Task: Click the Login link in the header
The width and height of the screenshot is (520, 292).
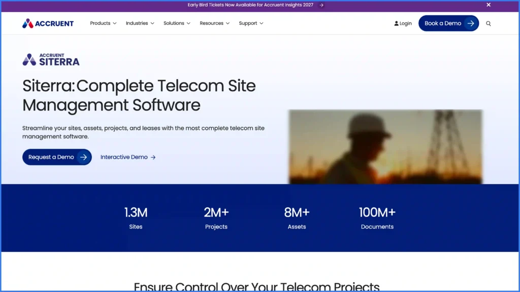Action: (x=403, y=23)
